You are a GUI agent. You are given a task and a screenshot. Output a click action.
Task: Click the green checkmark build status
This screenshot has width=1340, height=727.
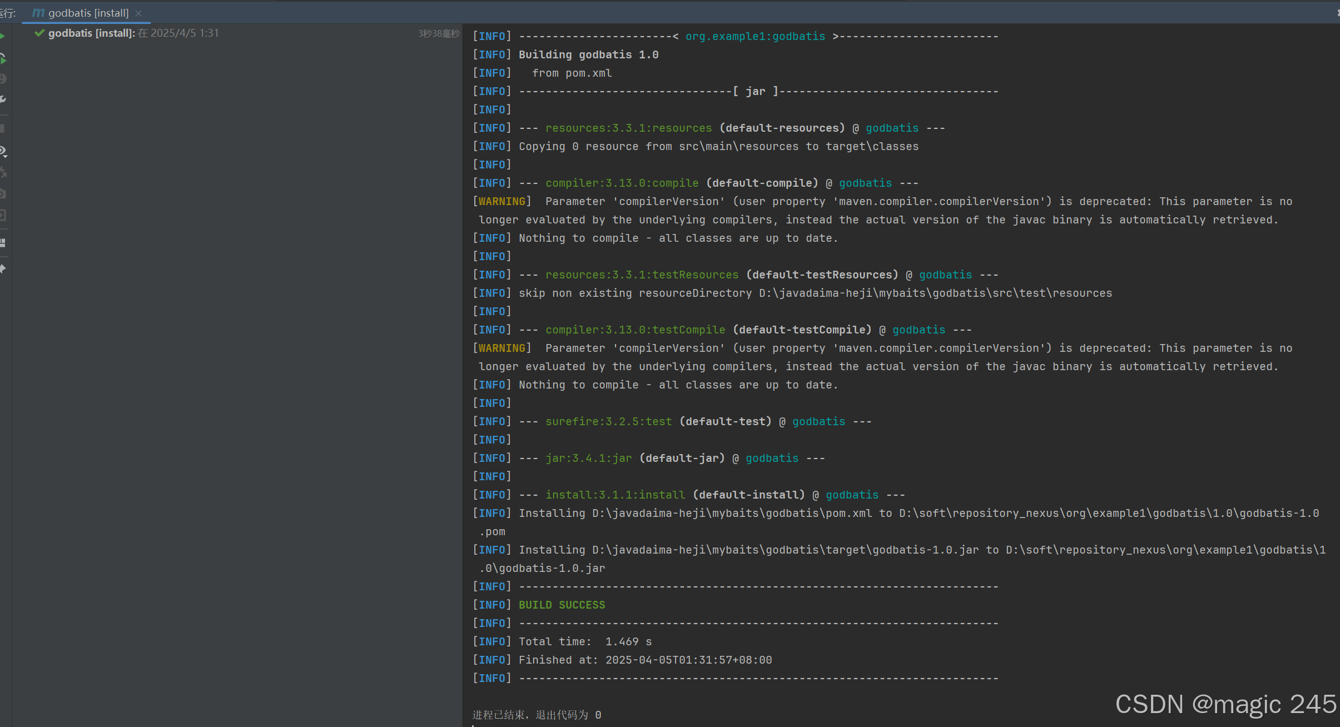point(39,33)
